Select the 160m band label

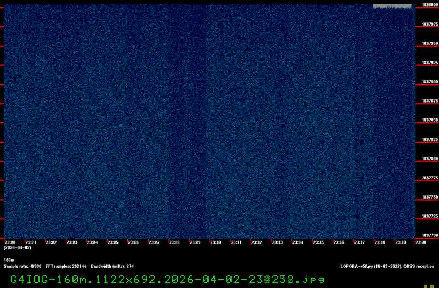9,260
